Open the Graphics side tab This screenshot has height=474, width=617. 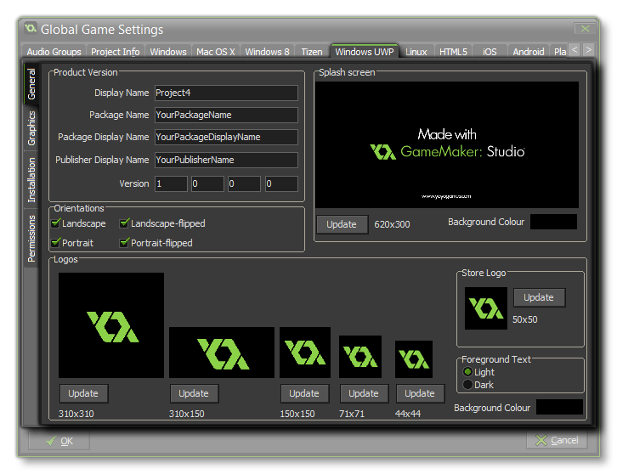[31, 128]
